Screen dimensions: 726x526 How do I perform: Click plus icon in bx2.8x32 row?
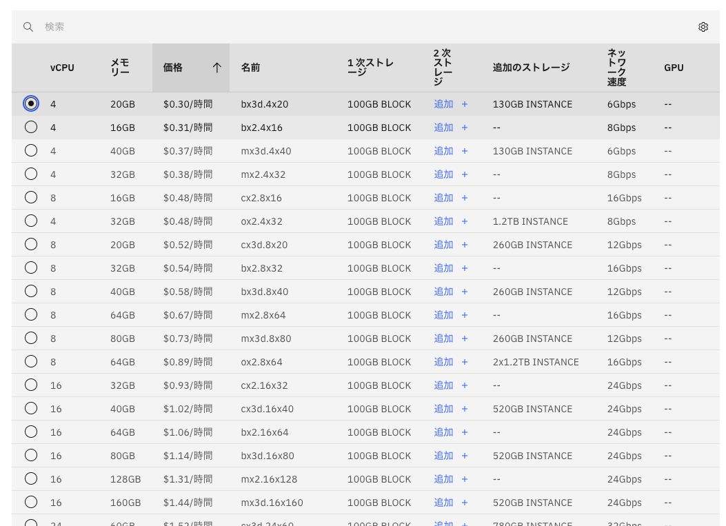(x=465, y=268)
